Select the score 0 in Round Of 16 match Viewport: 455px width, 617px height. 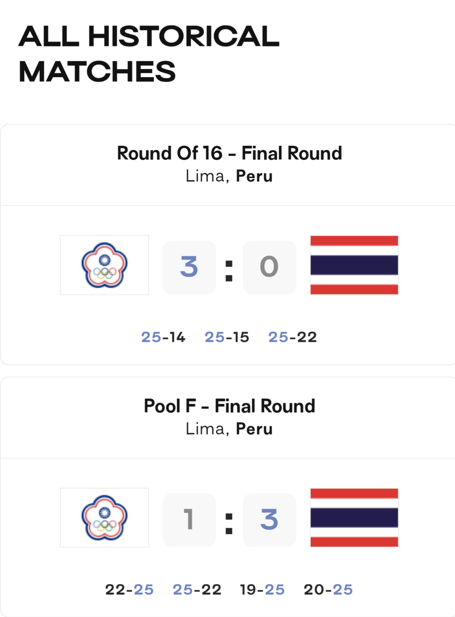pos(270,267)
